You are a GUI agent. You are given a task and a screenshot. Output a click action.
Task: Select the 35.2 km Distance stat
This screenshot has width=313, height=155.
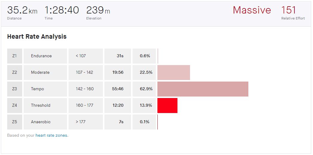[x=22, y=10]
